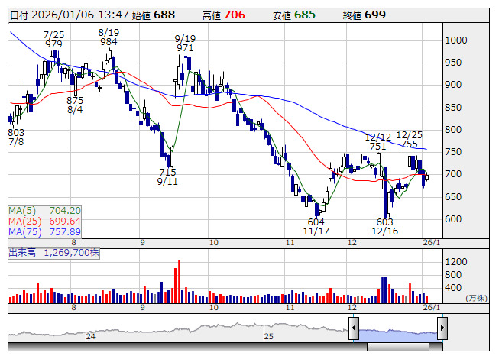499x359 pixels.
Task: Click the left range handle on overview
Action: coord(354,328)
